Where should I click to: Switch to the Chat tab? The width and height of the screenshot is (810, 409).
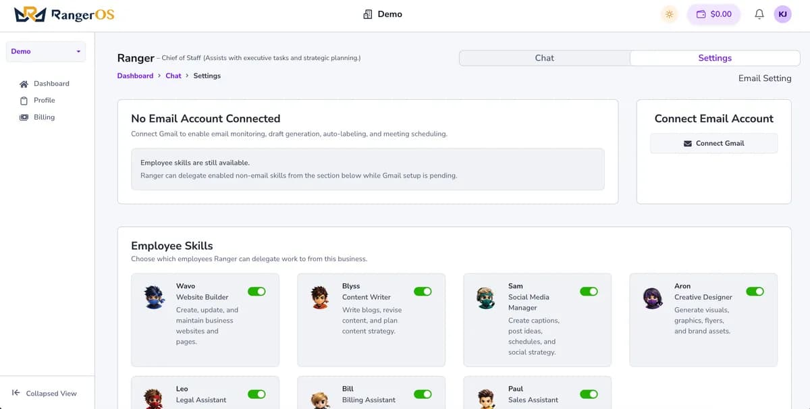pyautogui.click(x=545, y=58)
